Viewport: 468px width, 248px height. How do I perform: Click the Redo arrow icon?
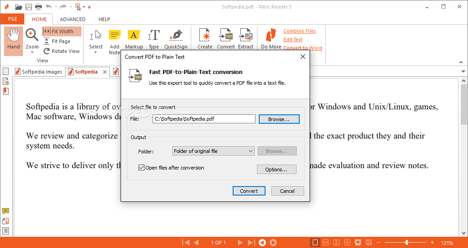pyautogui.click(x=63, y=7)
